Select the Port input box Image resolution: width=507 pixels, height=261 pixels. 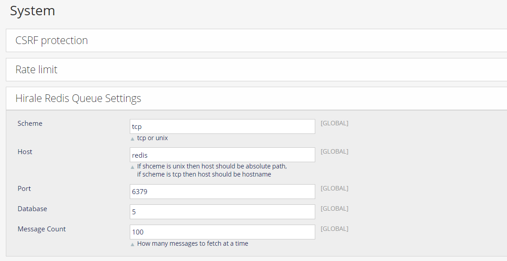pyautogui.click(x=222, y=192)
